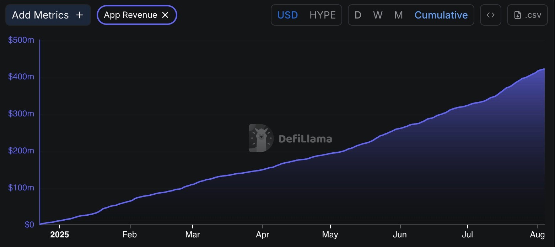555x247 pixels.
Task: Switch denomination to HYPE
Action: click(x=323, y=15)
